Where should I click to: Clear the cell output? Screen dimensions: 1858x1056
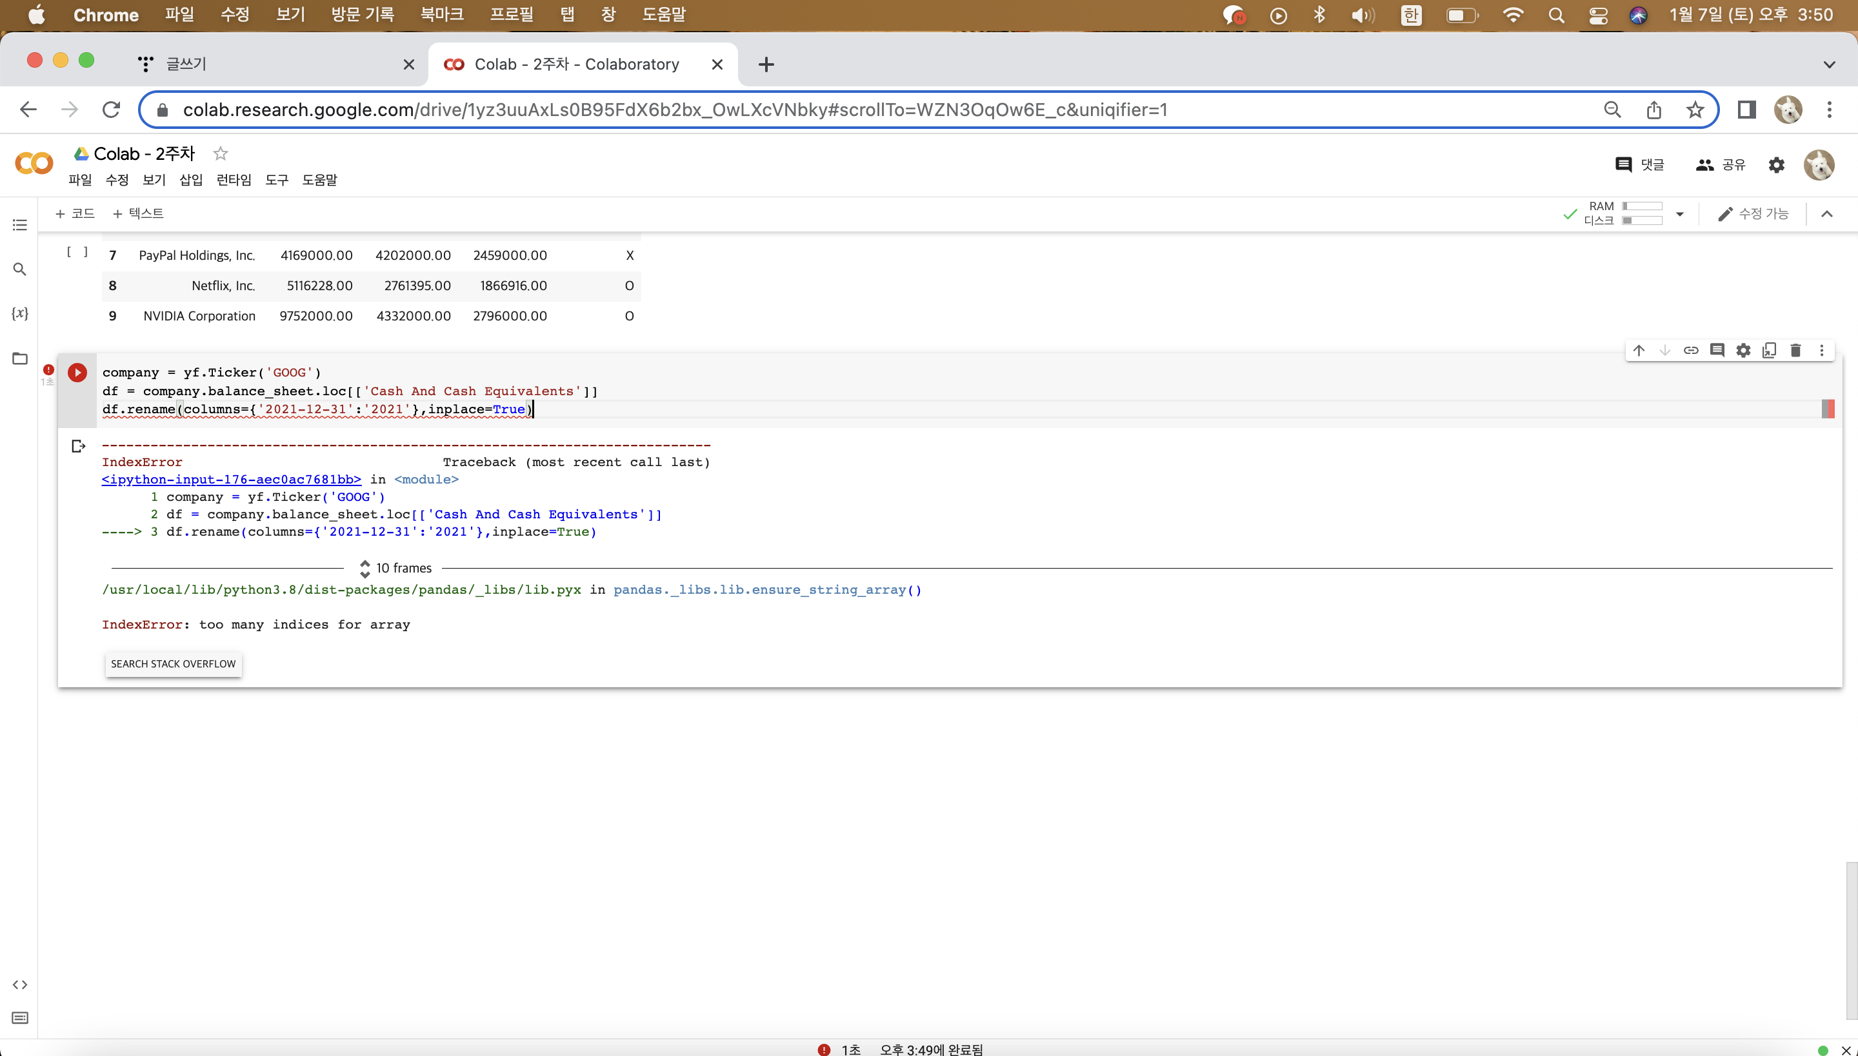(79, 446)
